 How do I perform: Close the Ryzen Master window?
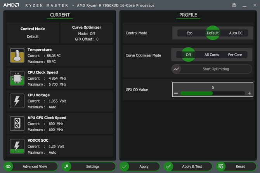point(255,5)
